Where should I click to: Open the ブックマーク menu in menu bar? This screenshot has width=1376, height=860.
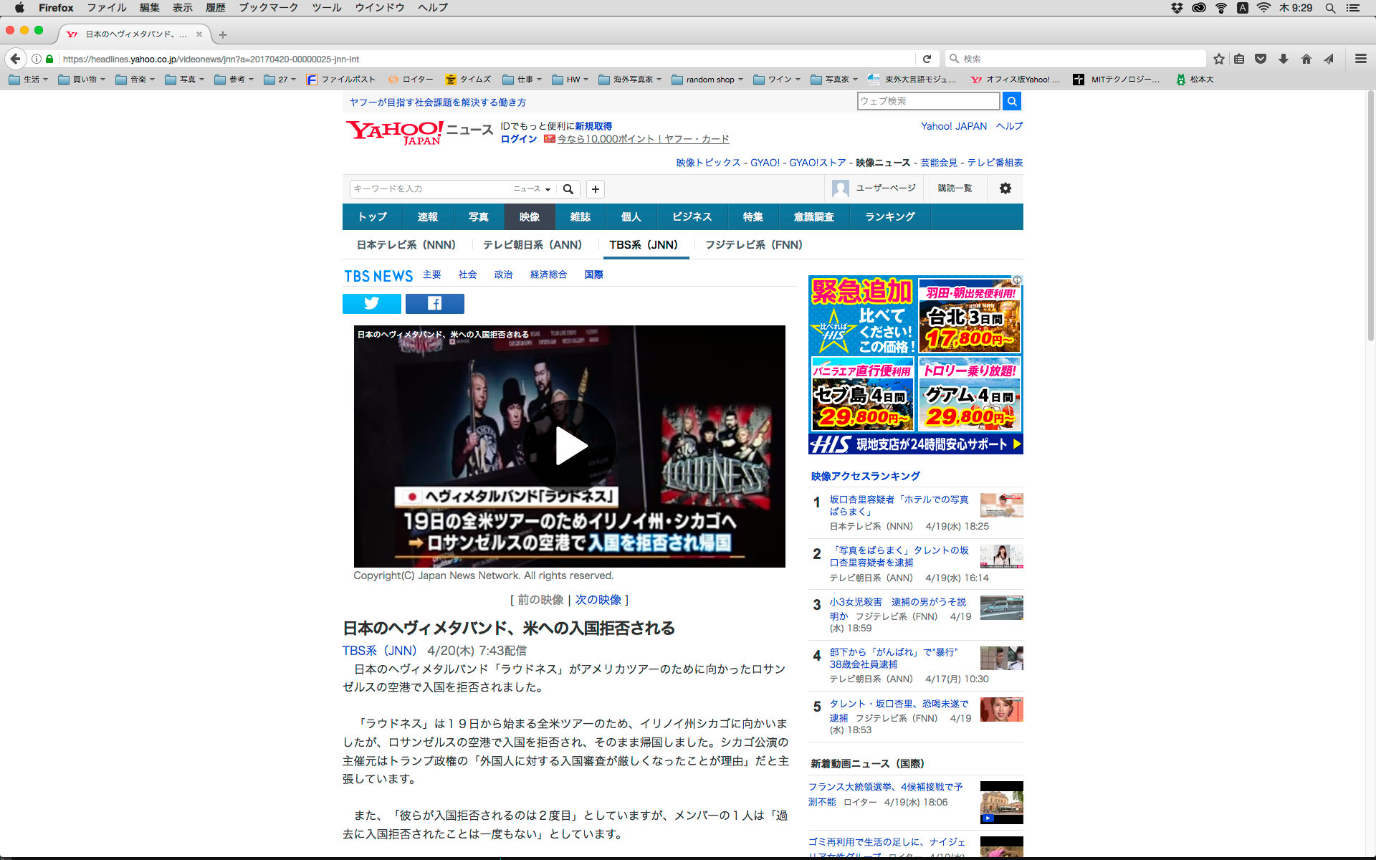coord(268,8)
